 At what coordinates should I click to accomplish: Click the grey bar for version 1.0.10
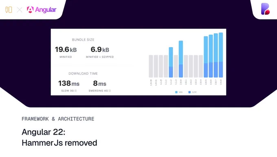click(x=151, y=66)
